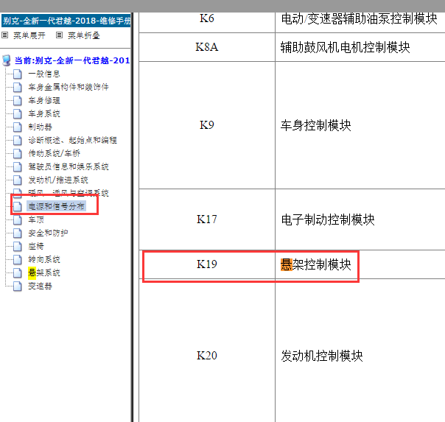Click the page icon beside 变速器

pos(18,286)
